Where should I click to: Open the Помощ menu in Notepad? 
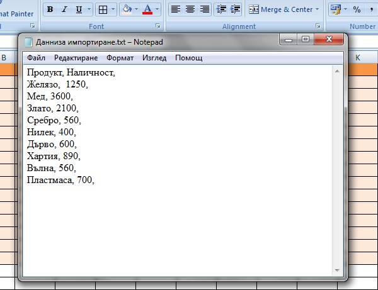pos(188,58)
